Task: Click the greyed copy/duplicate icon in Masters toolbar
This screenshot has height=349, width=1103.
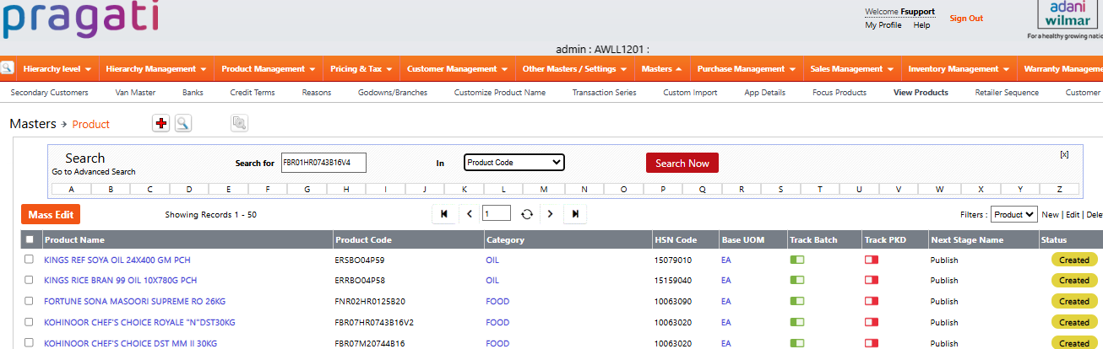Action: tap(240, 124)
